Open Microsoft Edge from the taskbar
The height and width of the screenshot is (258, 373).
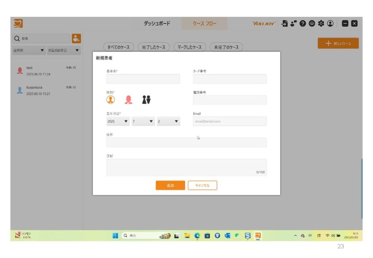click(197, 235)
